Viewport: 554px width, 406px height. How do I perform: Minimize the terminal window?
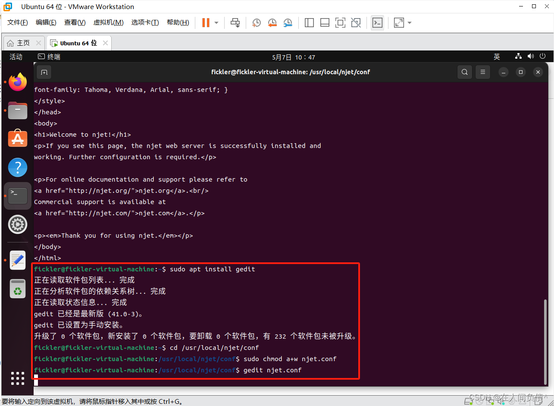[x=504, y=72]
